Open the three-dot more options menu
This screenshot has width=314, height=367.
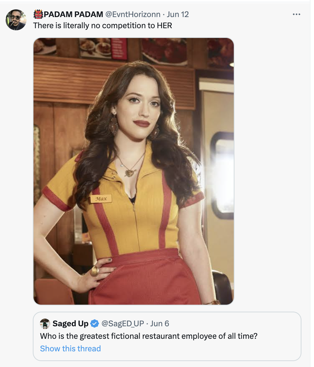point(296,15)
